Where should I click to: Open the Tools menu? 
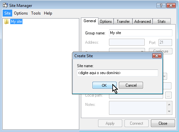(36, 13)
